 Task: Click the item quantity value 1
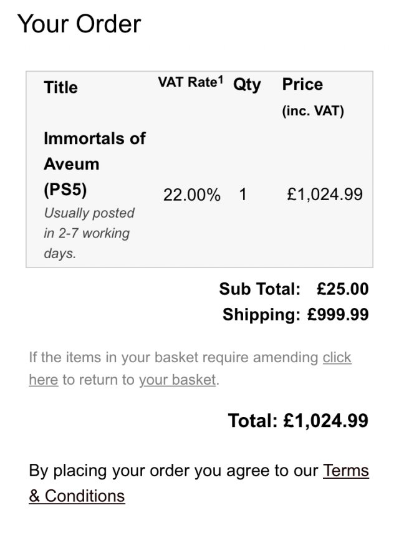point(243,194)
